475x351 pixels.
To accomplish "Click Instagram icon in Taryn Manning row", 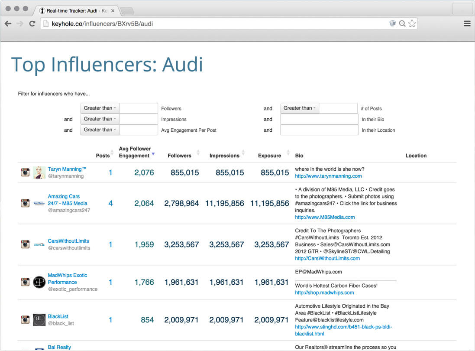I will (x=25, y=172).
